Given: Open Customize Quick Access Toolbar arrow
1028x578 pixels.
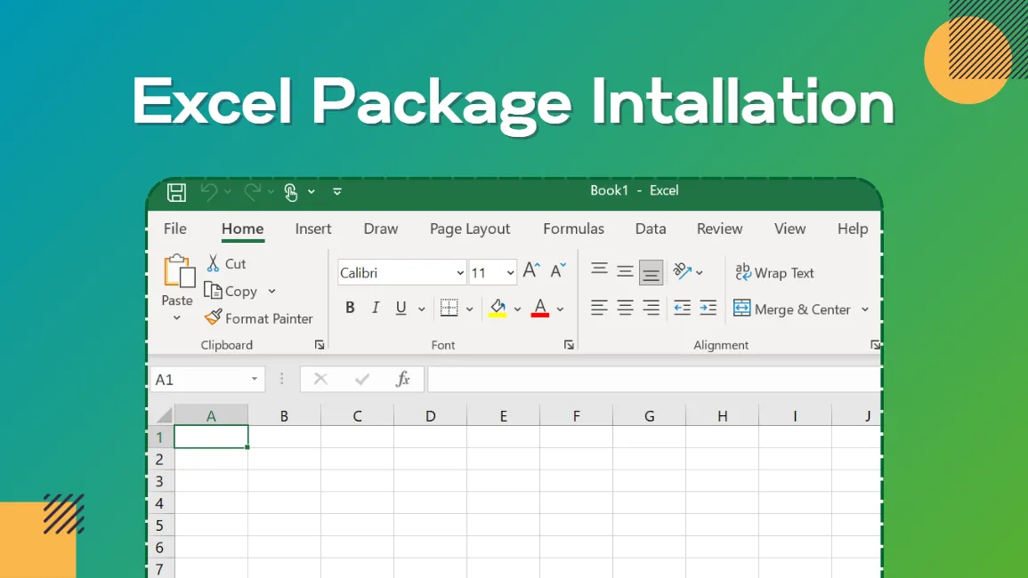Looking at the screenshot, I should click(x=337, y=191).
